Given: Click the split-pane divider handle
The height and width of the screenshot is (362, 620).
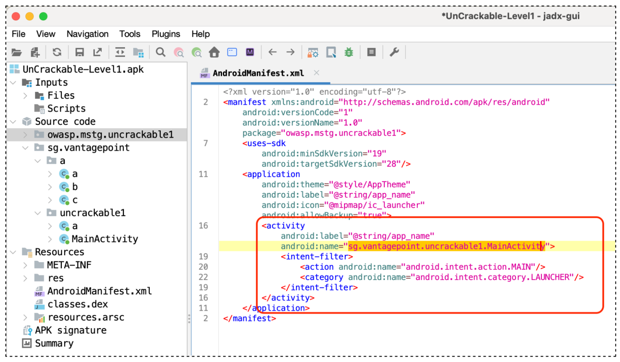Looking at the screenshot, I should 189,319.
